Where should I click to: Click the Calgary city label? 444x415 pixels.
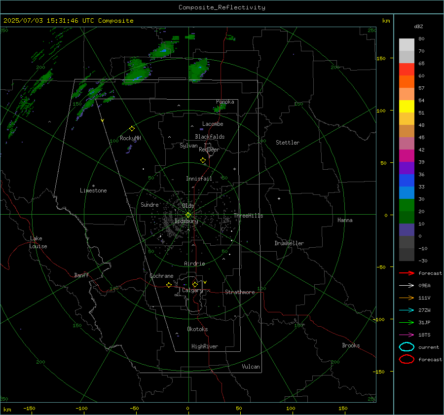(192, 290)
